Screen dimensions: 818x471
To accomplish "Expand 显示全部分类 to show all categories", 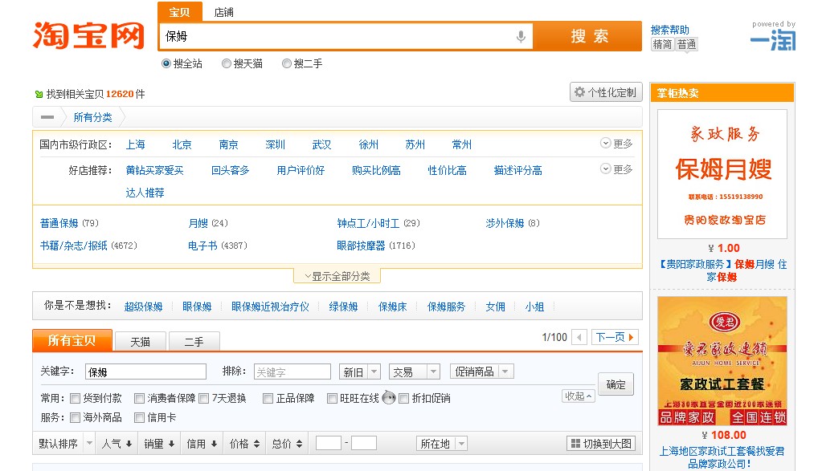I will point(337,276).
